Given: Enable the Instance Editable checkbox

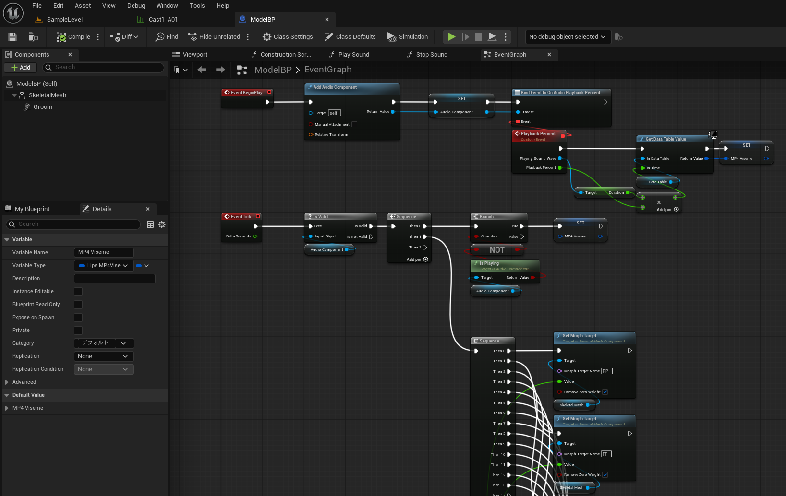Looking at the screenshot, I should point(78,292).
